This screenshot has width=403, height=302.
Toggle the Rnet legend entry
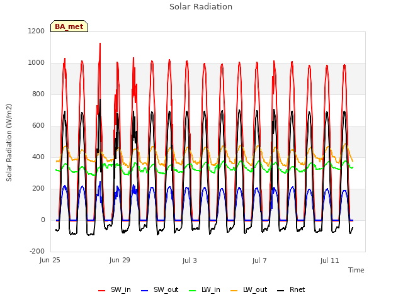(x=291, y=289)
